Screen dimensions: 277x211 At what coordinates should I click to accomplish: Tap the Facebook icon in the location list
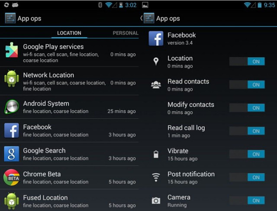pyautogui.click(x=12, y=130)
